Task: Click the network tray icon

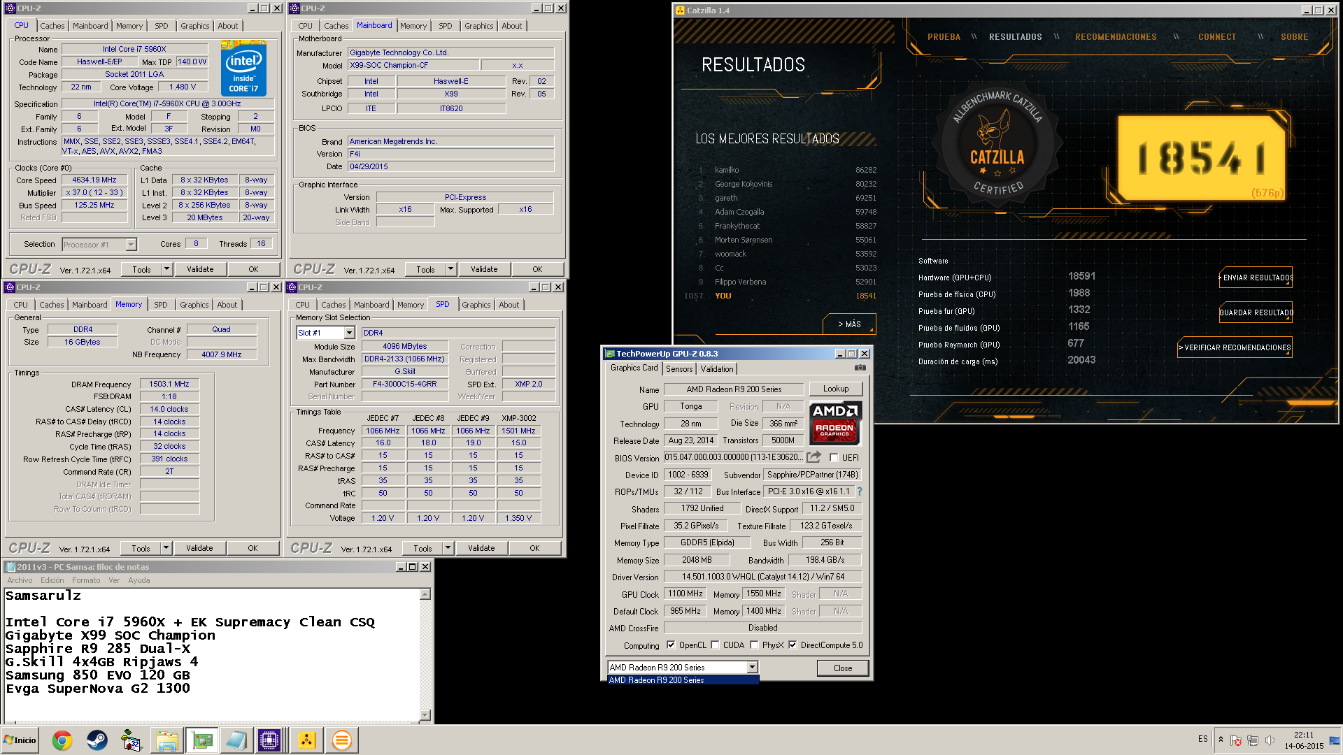Action: tap(1253, 740)
